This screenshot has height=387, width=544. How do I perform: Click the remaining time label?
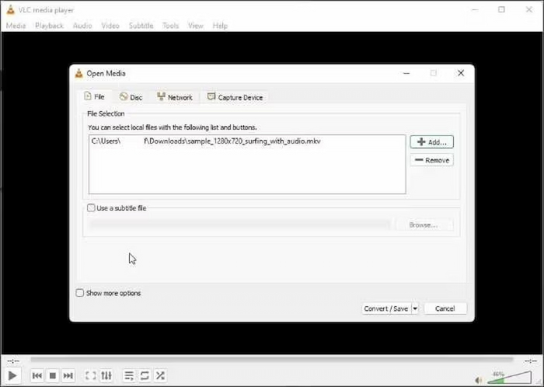click(x=531, y=361)
